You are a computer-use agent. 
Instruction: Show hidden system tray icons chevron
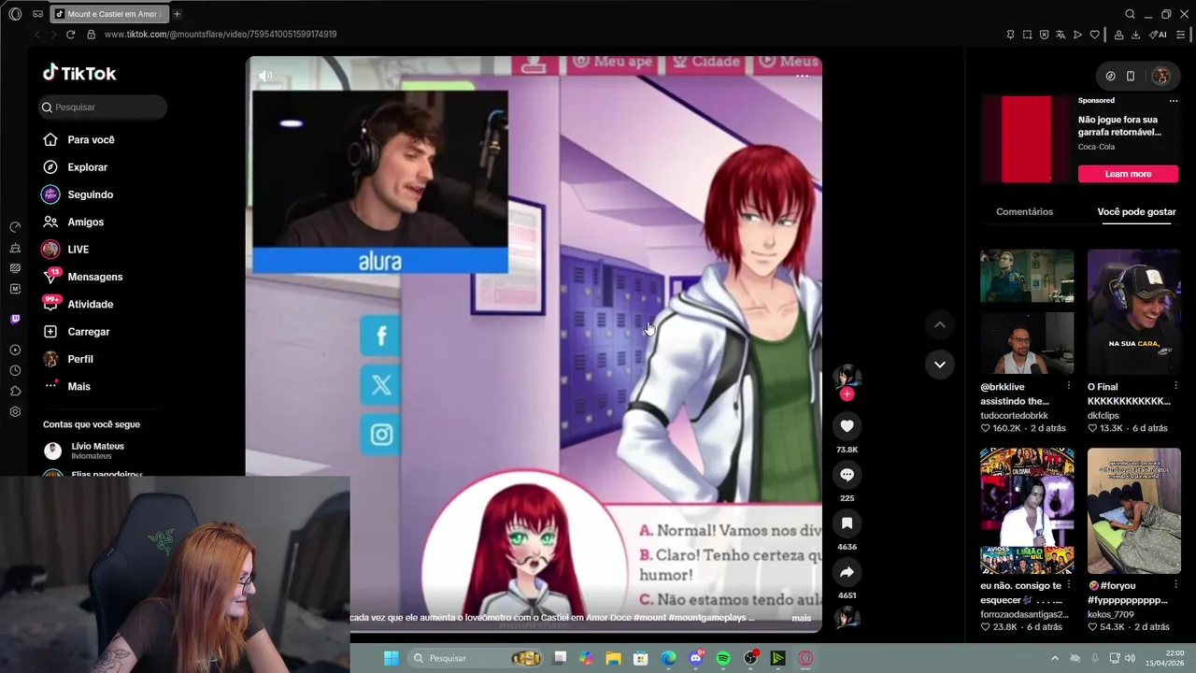(1055, 658)
